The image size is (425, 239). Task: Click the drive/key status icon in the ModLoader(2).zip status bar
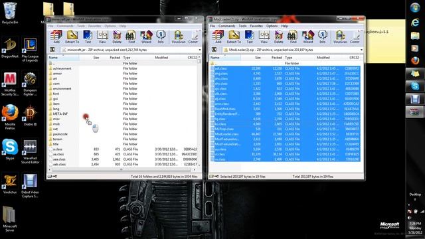(214, 177)
